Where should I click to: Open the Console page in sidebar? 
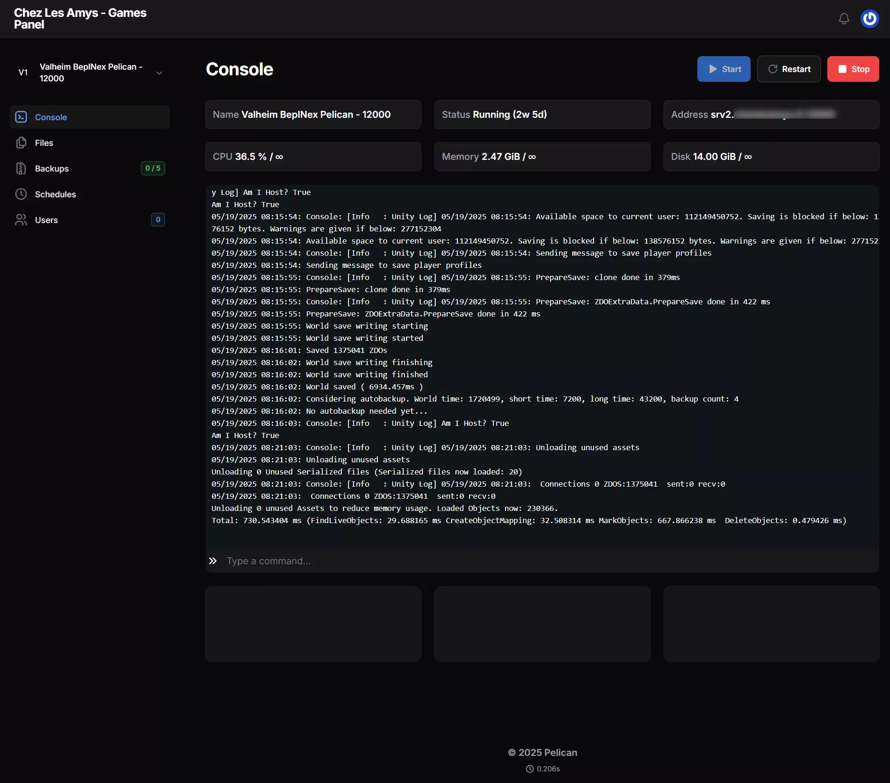click(x=89, y=117)
